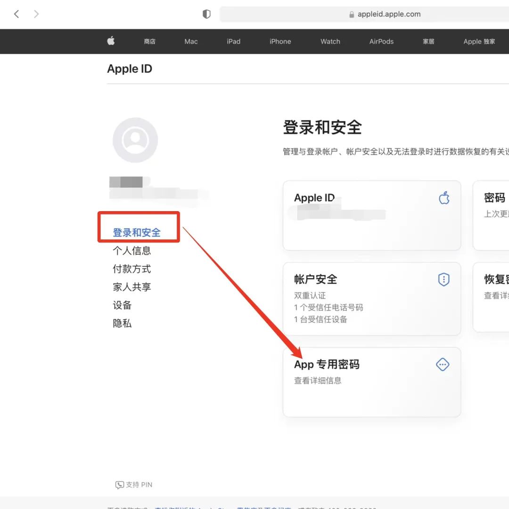Go forward with the browser forward arrow
The height and width of the screenshot is (509, 509).
(36, 14)
